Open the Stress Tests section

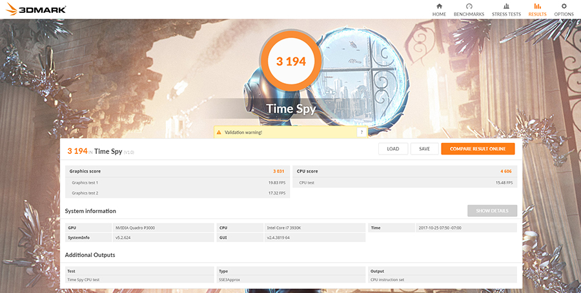pos(506,6)
